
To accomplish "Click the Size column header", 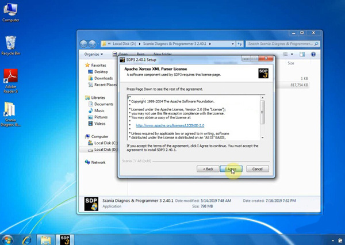I will tap(290, 63).
